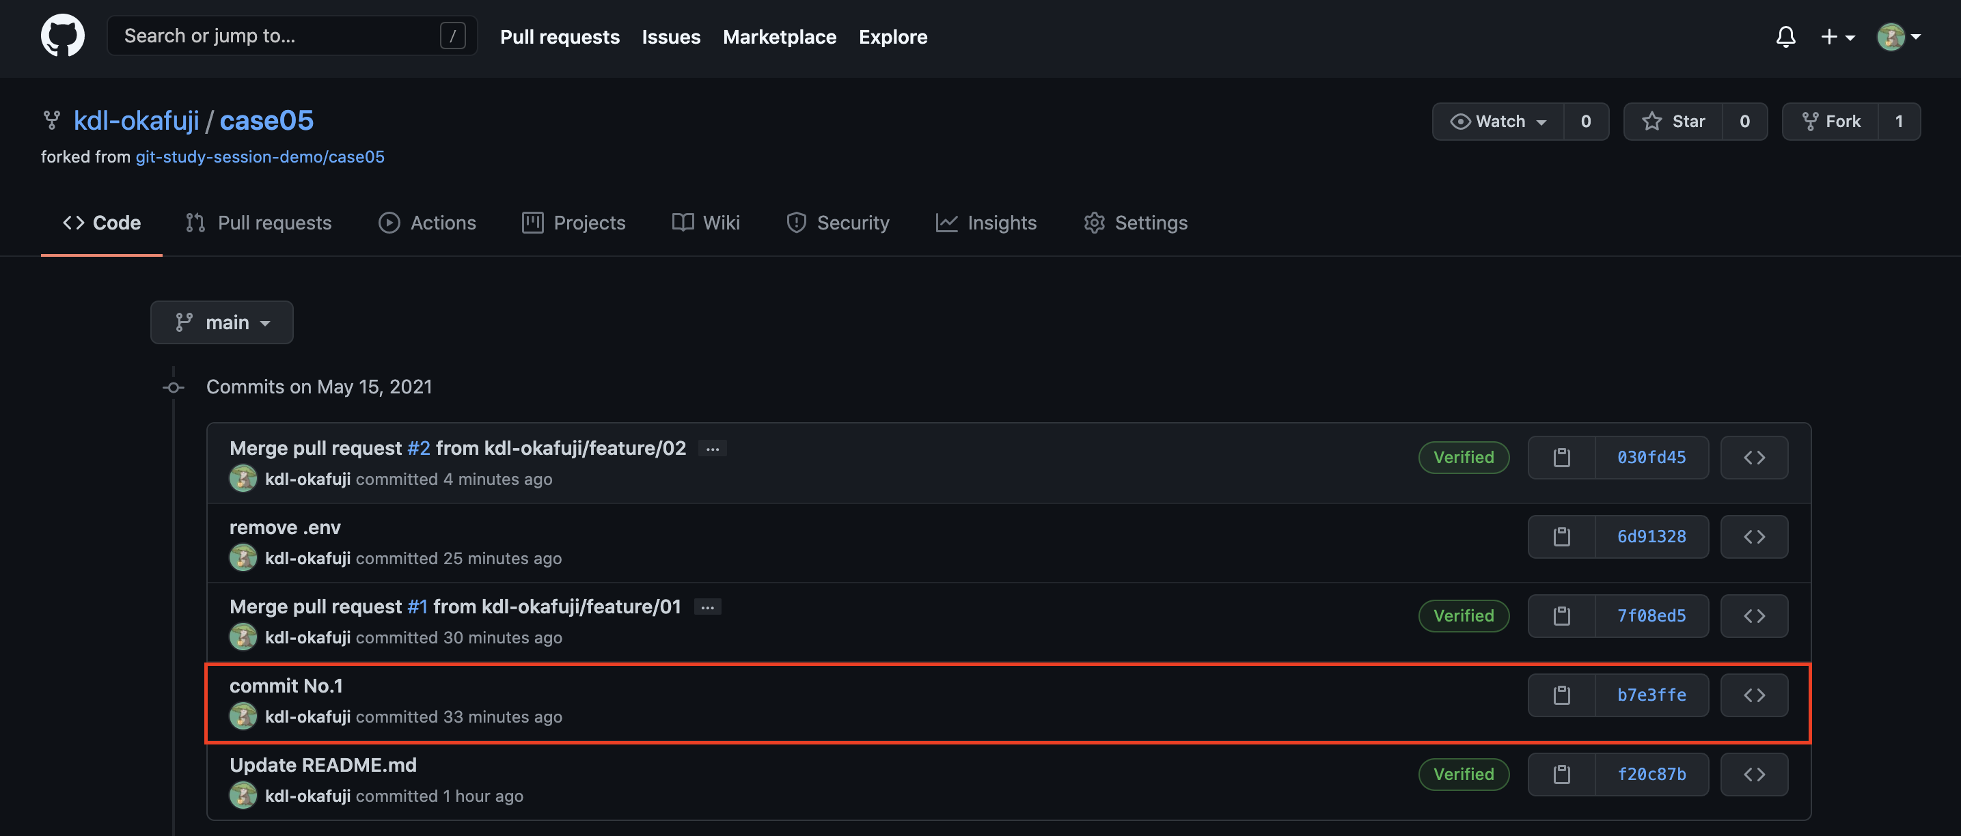Copy the SHA of commit No.1 via clipboard icon

[1561, 695]
